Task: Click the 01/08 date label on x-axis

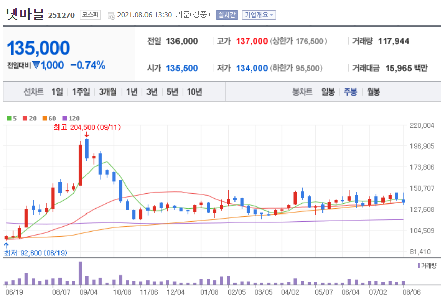Action: (x=209, y=292)
